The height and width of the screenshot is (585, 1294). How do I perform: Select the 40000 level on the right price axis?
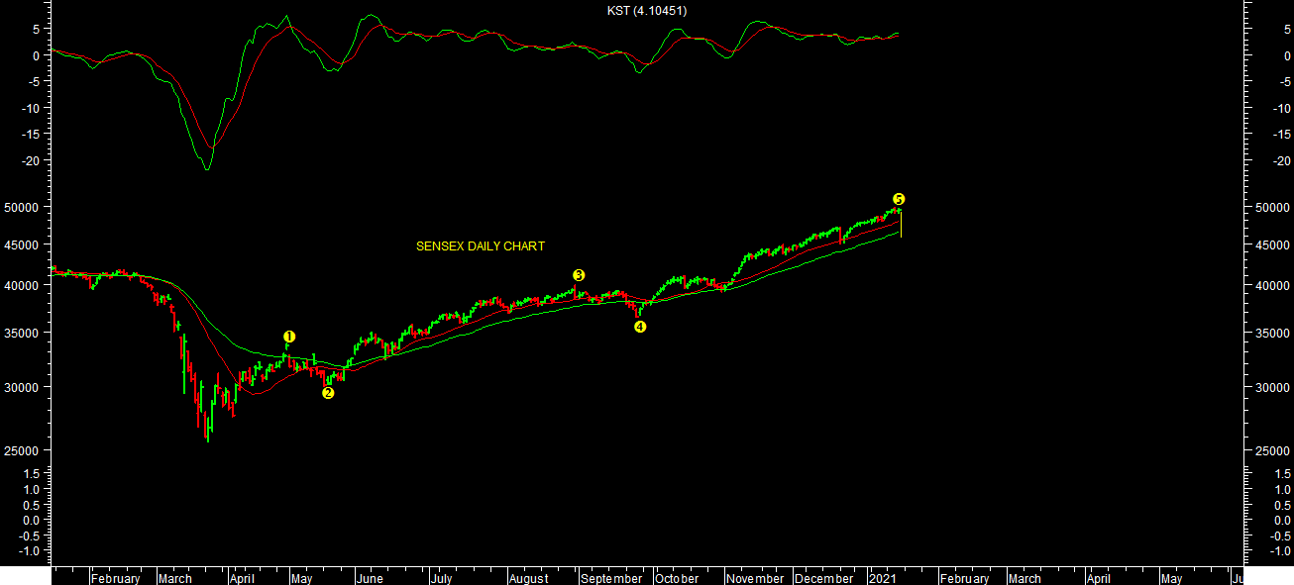(1269, 286)
